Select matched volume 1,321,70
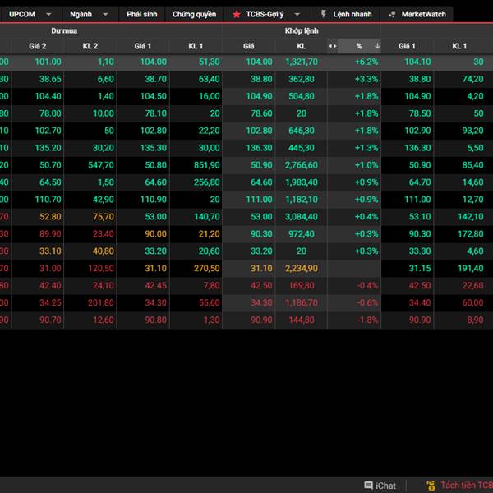Viewport: 493px width, 493px height. pyautogui.click(x=302, y=62)
